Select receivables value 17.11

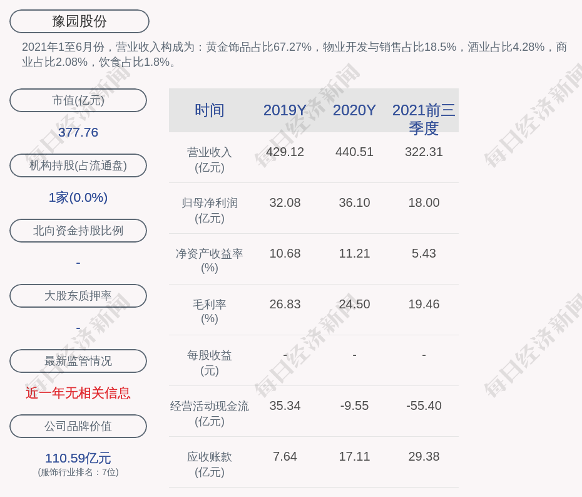354,456
